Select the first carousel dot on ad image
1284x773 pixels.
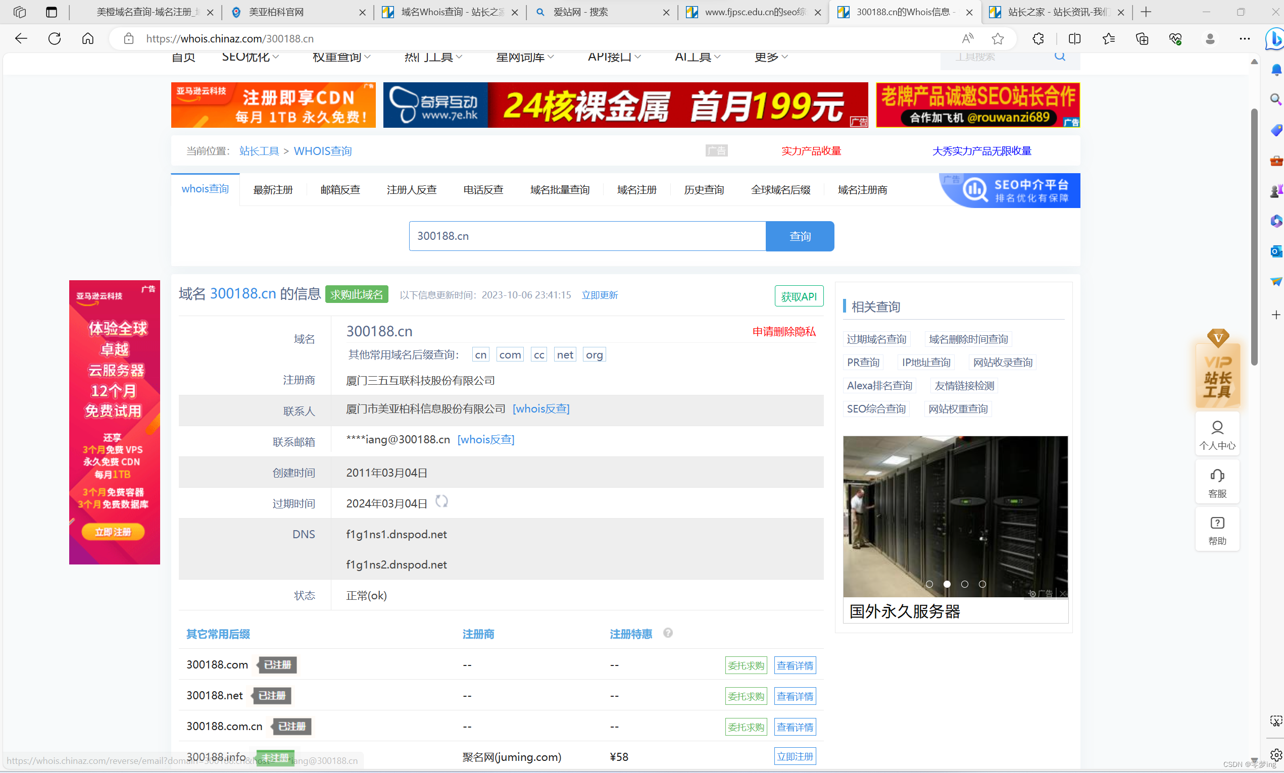point(929,585)
